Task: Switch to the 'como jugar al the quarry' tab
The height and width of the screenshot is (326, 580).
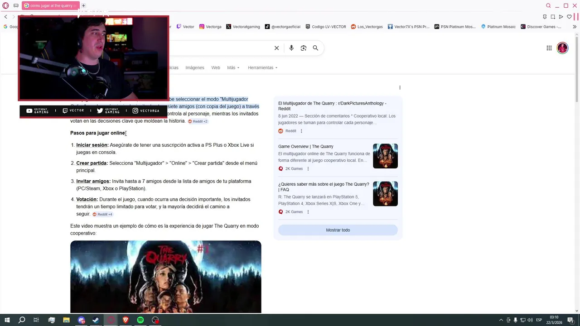Action: tap(50, 5)
